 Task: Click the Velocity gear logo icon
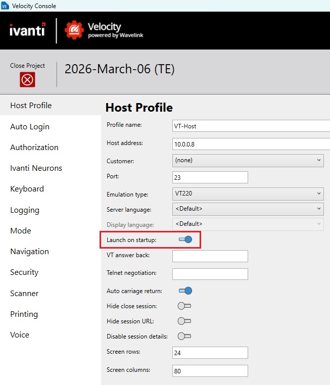click(74, 30)
